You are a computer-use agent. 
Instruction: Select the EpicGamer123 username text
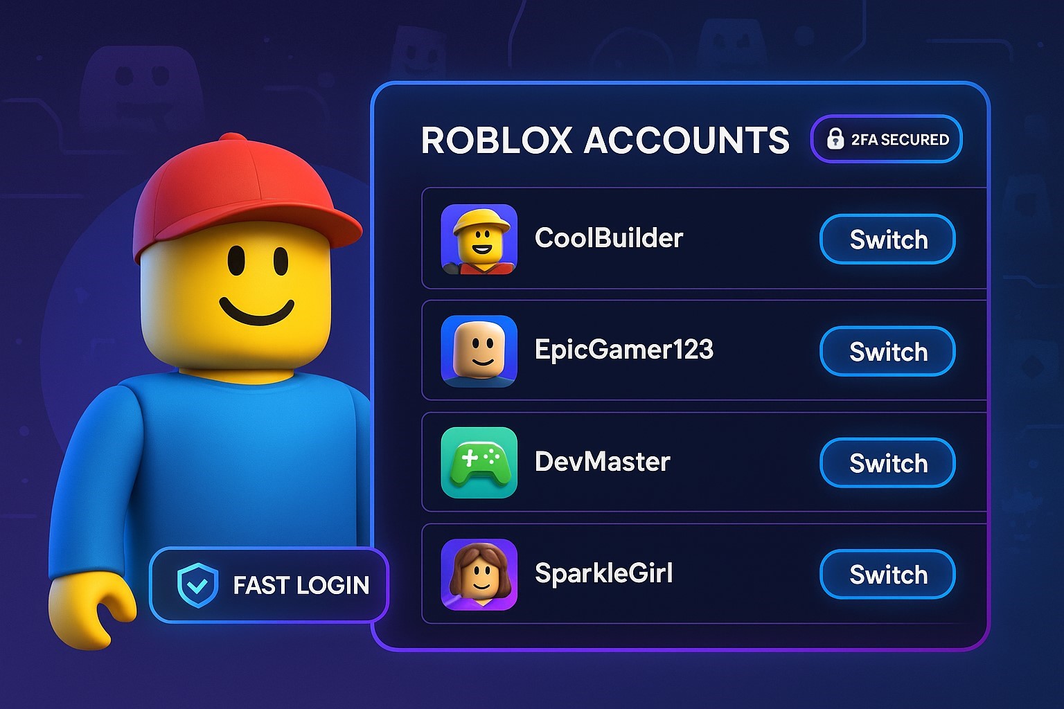coord(623,350)
